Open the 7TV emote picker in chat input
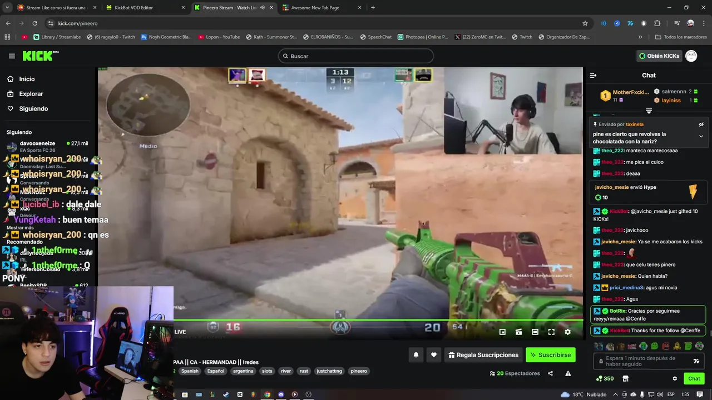 click(696, 361)
